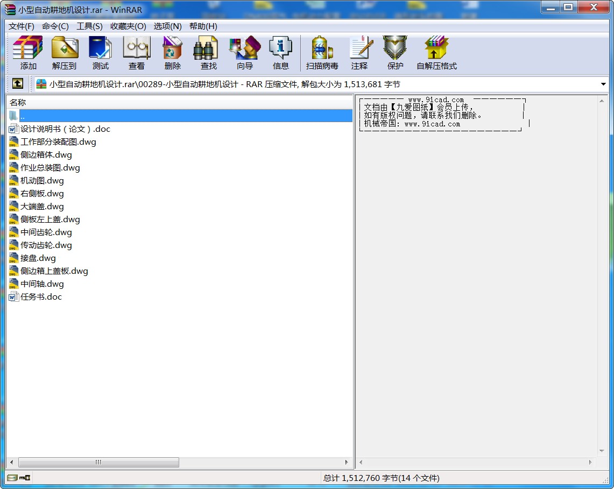This screenshot has width=614, height=489.
Task: Select file 中间齿轮.dwg
Action: pos(46,232)
